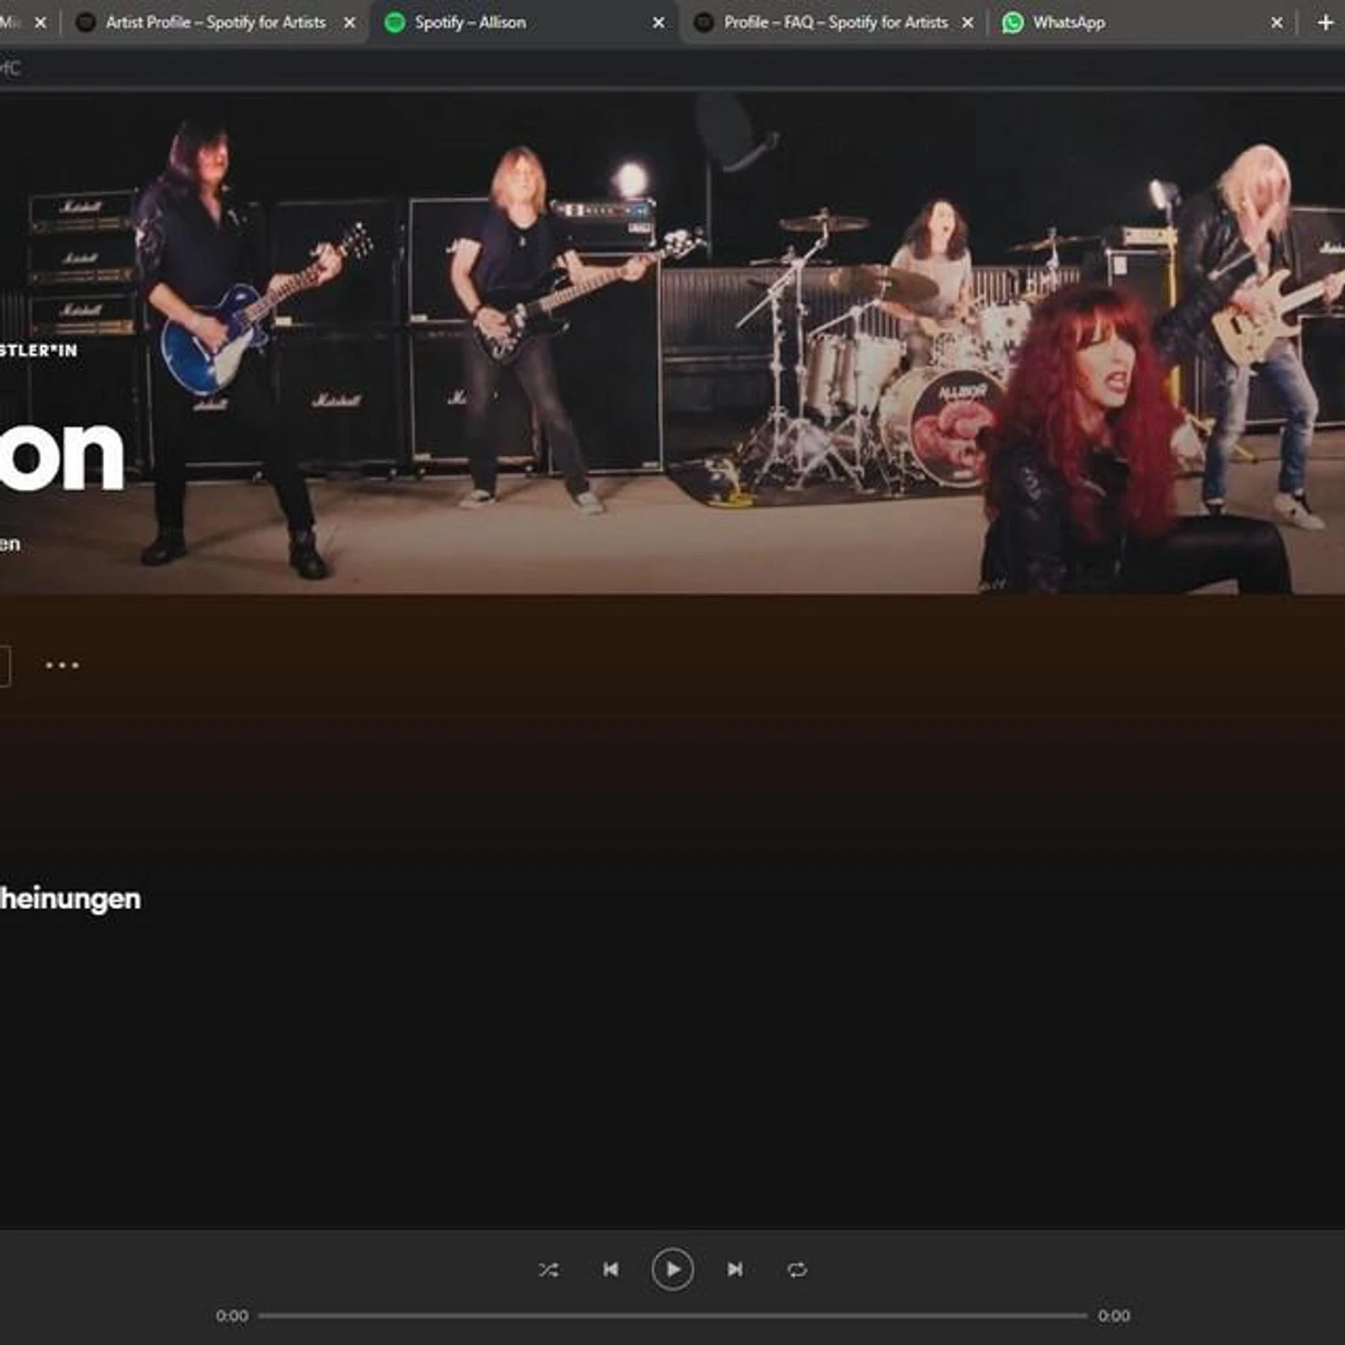Open the three-dot options menu

coord(62,663)
